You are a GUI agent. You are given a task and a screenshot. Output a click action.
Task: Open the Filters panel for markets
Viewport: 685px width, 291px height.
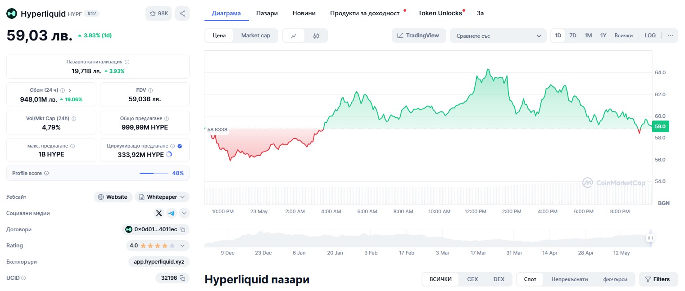pos(658,279)
